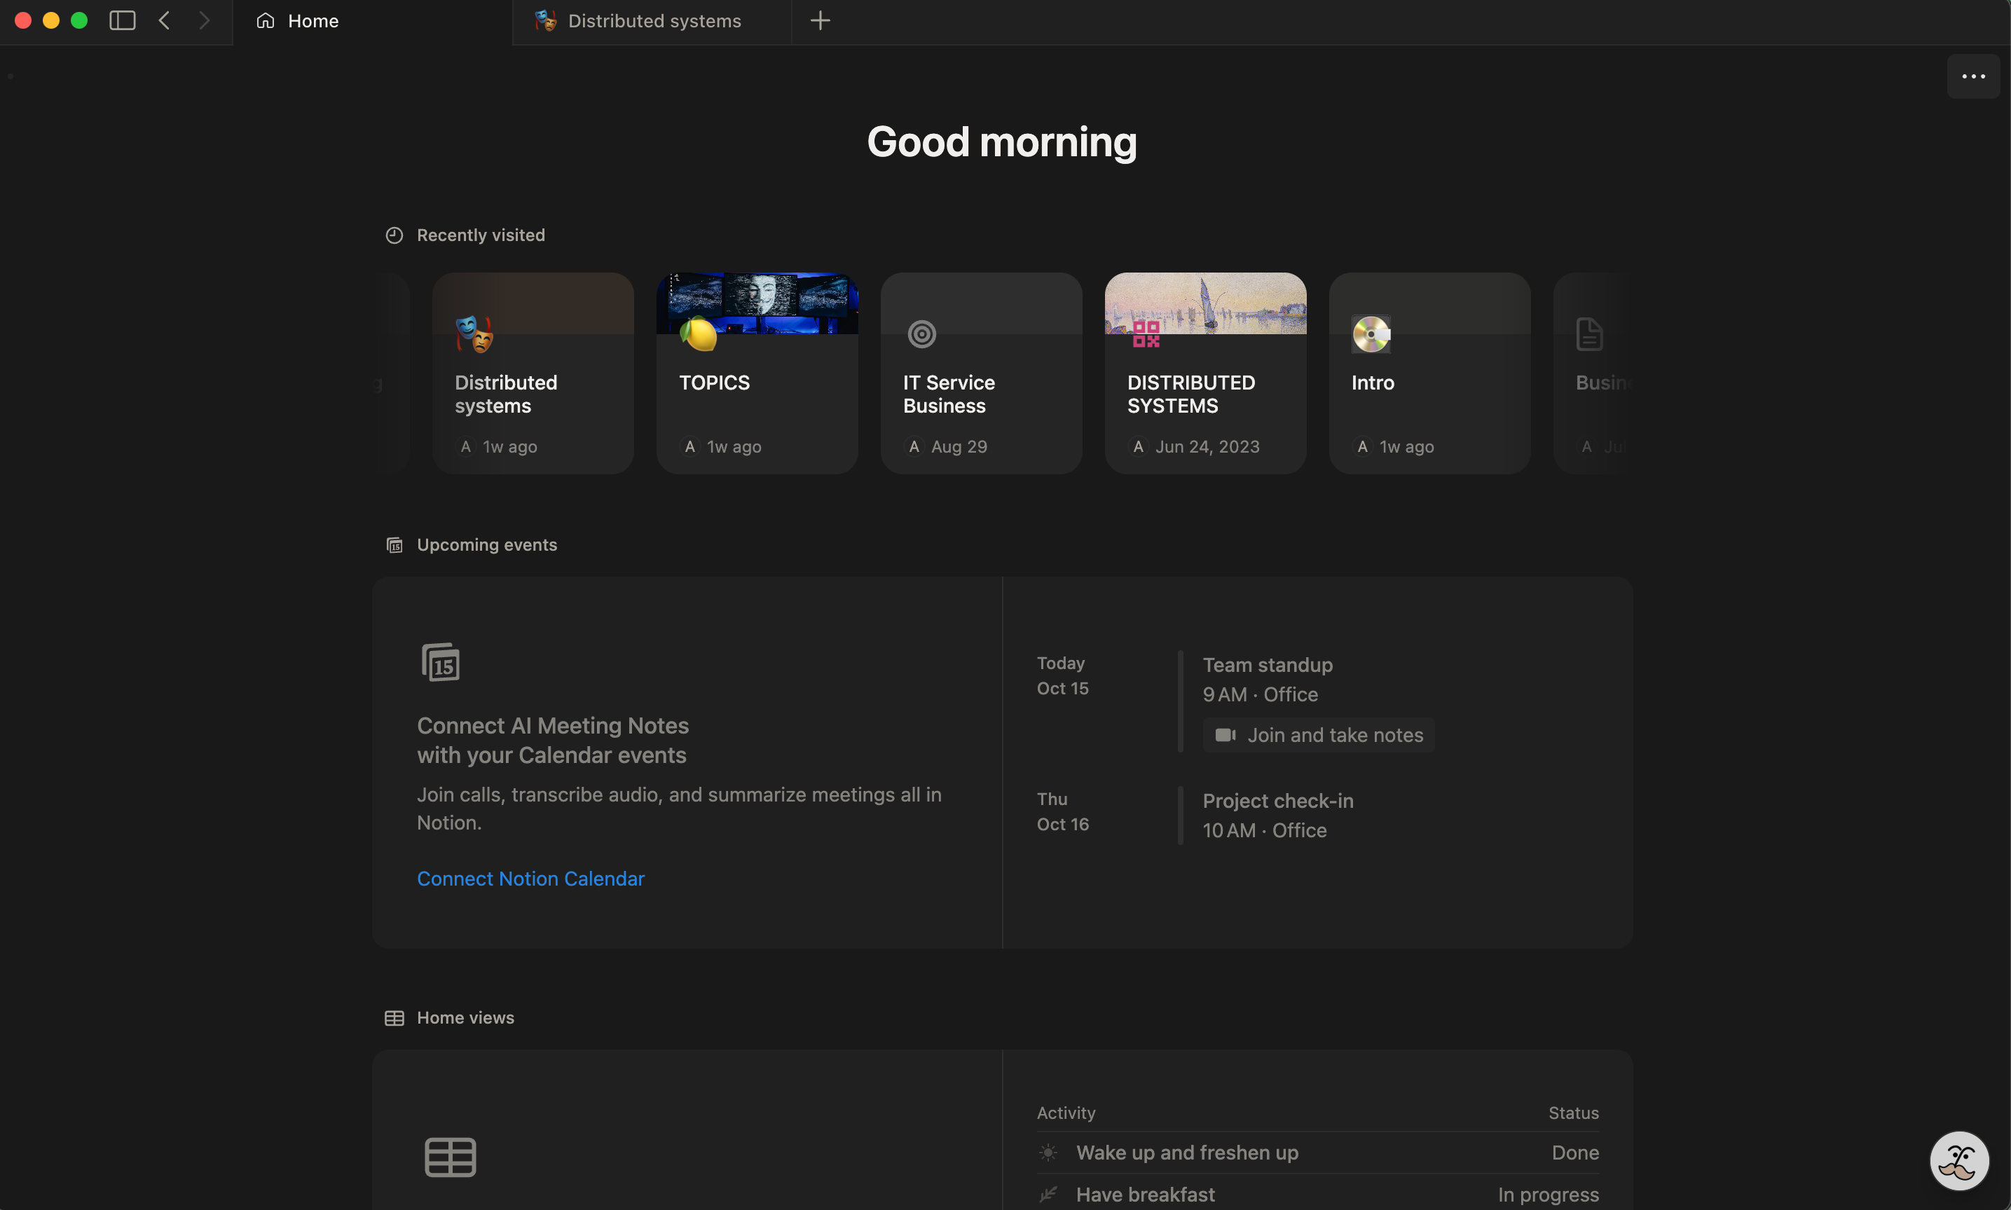
Task: Go forward with the right arrow
Action: (x=204, y=20)
